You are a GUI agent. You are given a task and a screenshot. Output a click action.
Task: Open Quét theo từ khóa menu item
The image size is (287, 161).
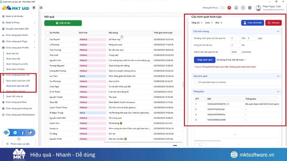15,69
